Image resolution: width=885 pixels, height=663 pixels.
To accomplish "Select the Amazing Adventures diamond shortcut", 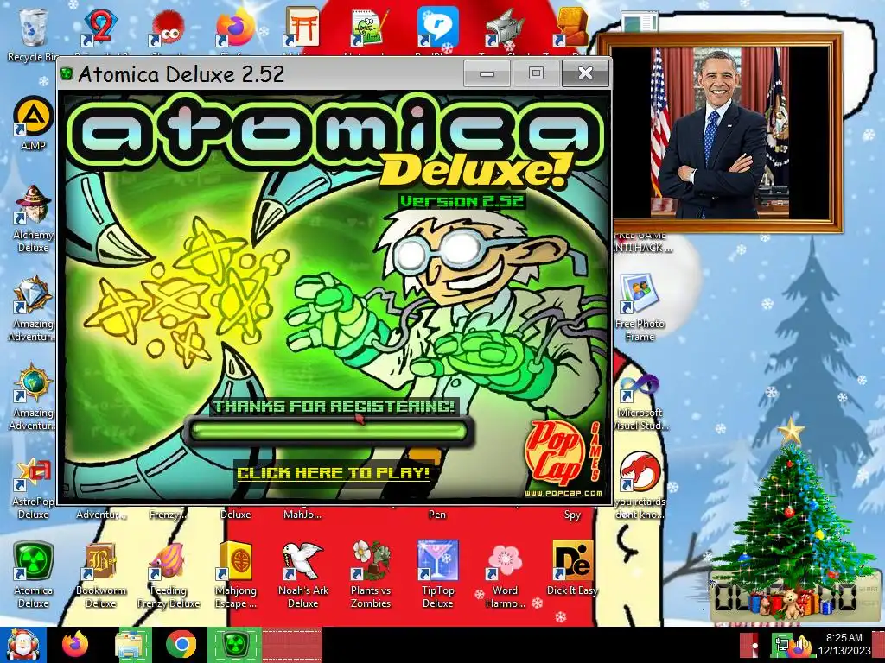I will (x=33, y=308).
